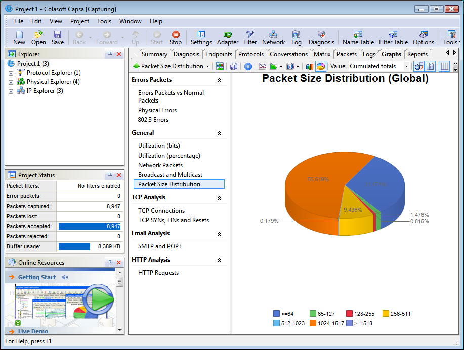Click the Getting Start link

[37, 277]
